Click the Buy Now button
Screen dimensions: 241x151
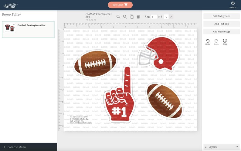(120, 5)
